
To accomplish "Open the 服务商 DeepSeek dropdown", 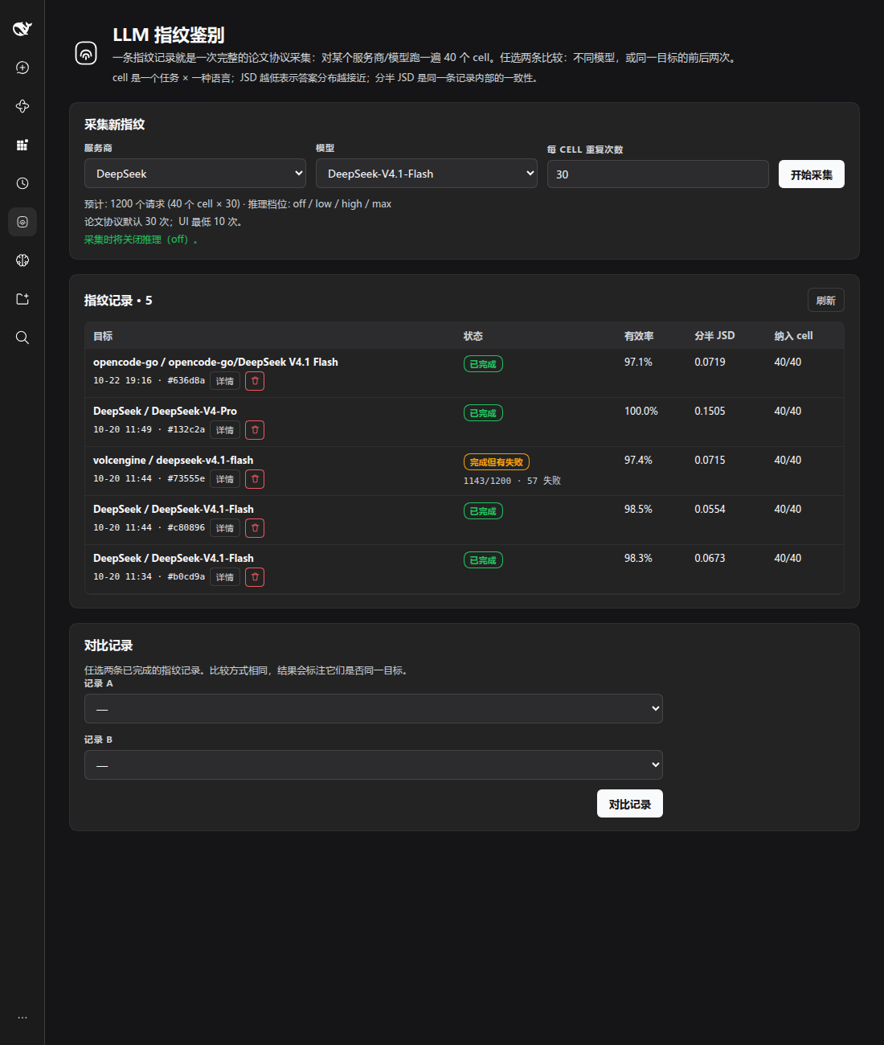I will 195,174.
